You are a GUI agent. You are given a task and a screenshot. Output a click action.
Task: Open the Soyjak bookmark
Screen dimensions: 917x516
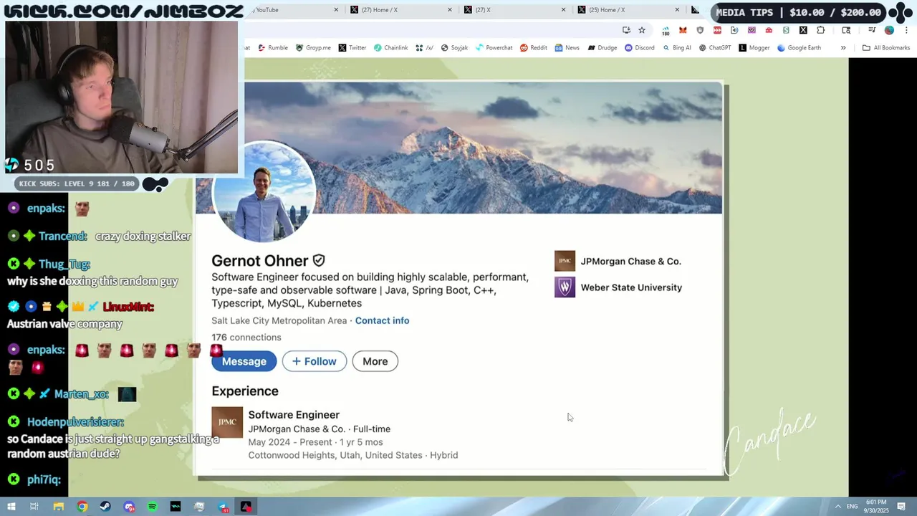tap(454, 48)
